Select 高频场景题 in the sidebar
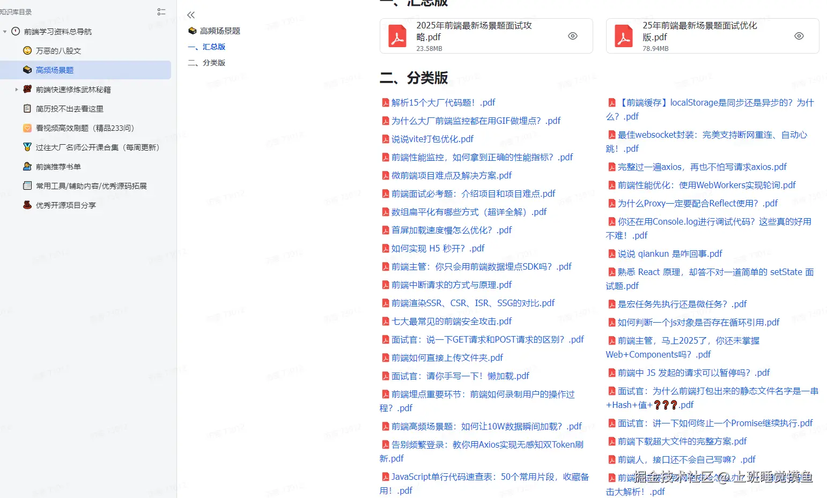Image resolution: width=827 pixels, height=498 pixels. click(x=55, y=70)
